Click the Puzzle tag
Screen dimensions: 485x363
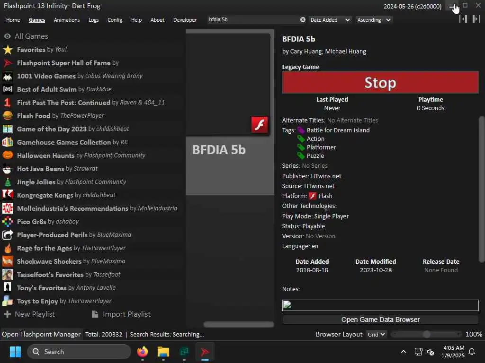pos(315,156)
